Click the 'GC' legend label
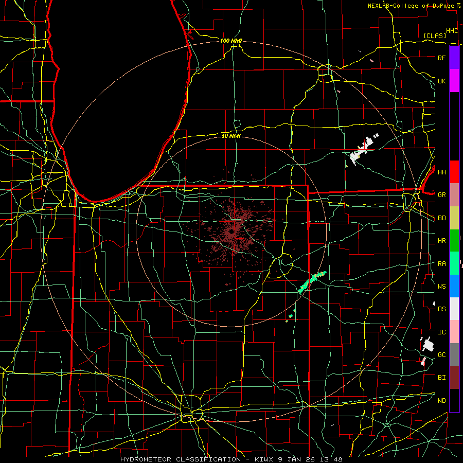Viewport: 463px width, 463px height. [x=441, y=355]
